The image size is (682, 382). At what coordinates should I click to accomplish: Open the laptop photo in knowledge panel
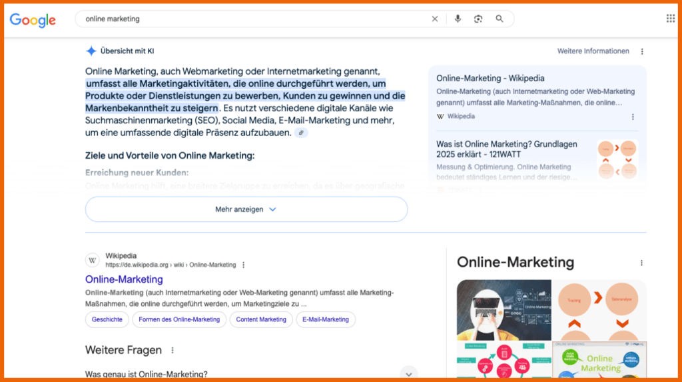click(x=504, y=310)
